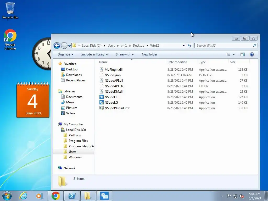Open the PerfLogs folder in the tree

pos(75,135)
